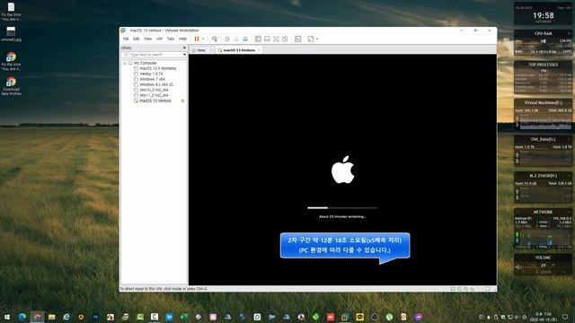Open the VM menu
The height and width of the screenshot is (323, 575).
click(x=160, y=39)
